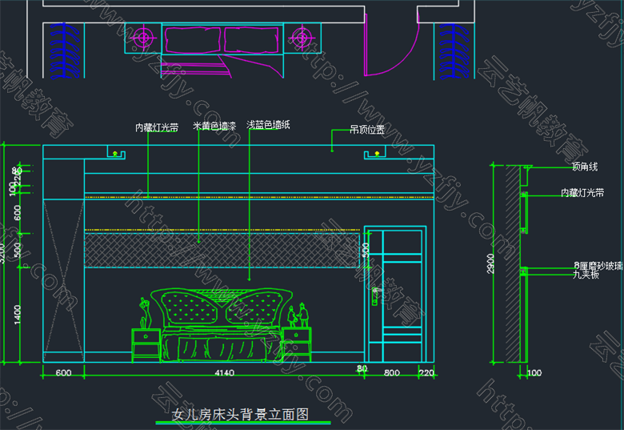This screenshot has height=430, width=624.
Task: Click the 内藏灯光带 label in the section detail
Action: point(582,193)
